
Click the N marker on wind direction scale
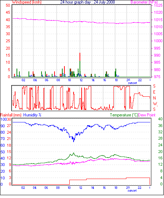(154, 98)
